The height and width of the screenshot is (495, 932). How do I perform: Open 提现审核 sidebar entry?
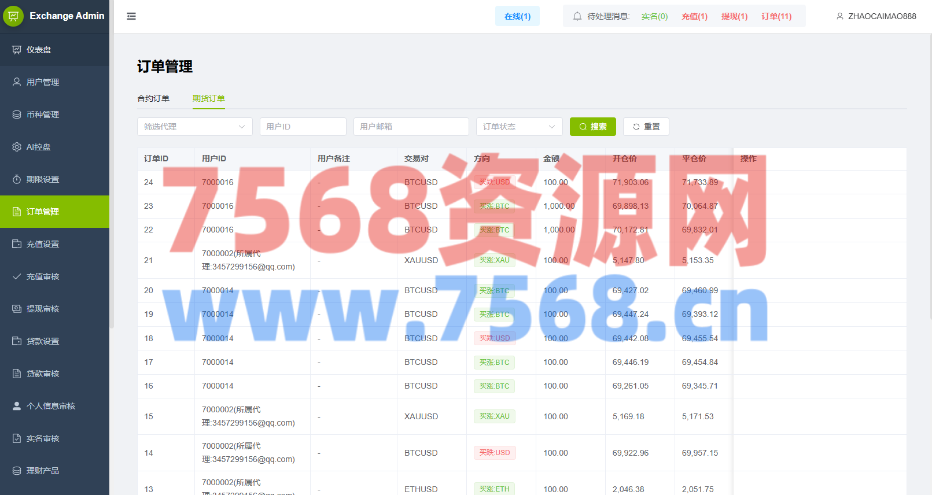pyautogui.click(x=42, y=309)
